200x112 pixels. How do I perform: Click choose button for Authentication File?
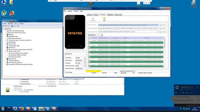(163, 32)
